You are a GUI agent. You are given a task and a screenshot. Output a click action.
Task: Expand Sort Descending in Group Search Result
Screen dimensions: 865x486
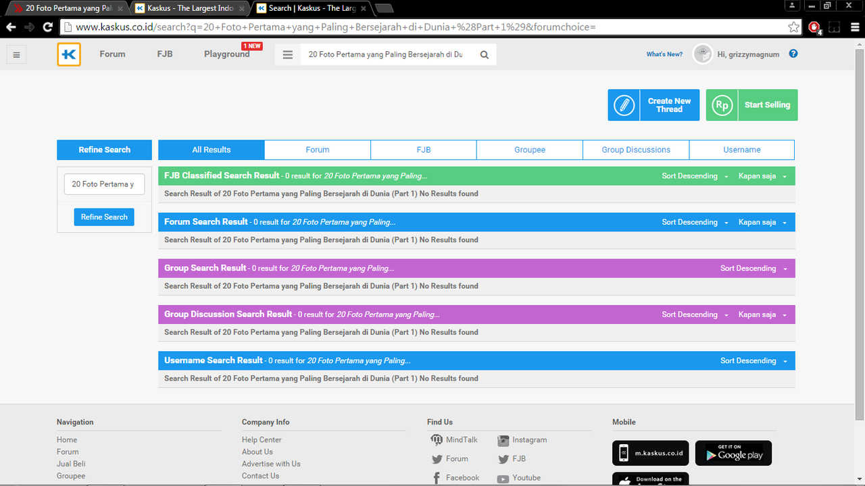(754, 269)
